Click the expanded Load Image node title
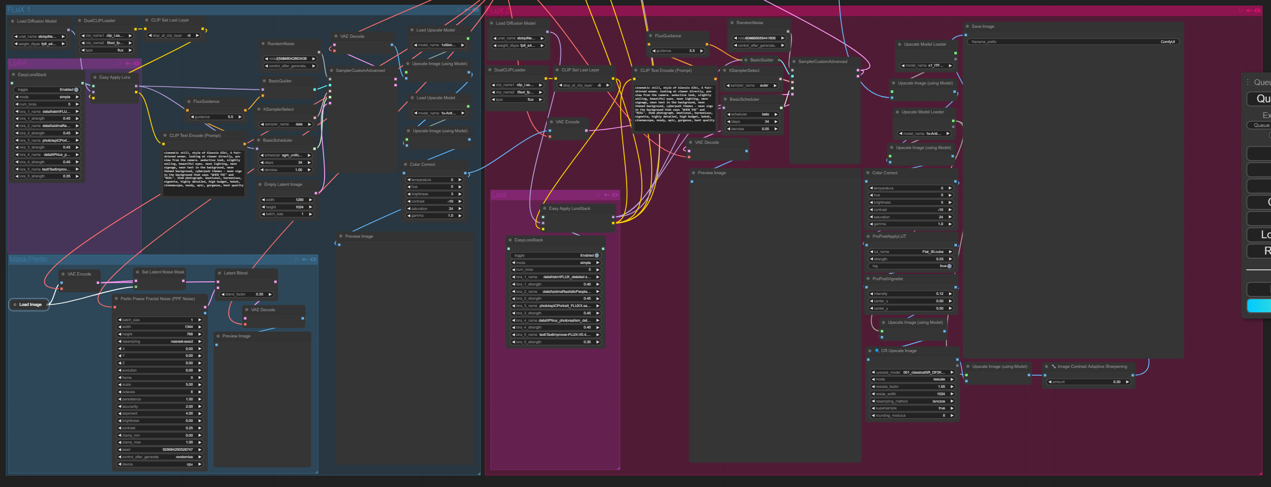 pyautogui.click(x=30, y=304)
